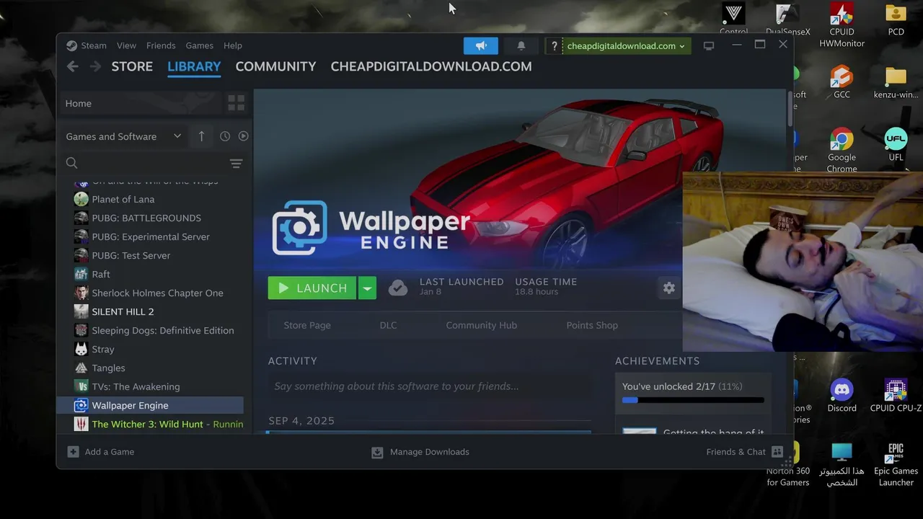Open CPUID CPU-Z desktop icon
This screenshot has height=519, width=923.
point(896,396)
